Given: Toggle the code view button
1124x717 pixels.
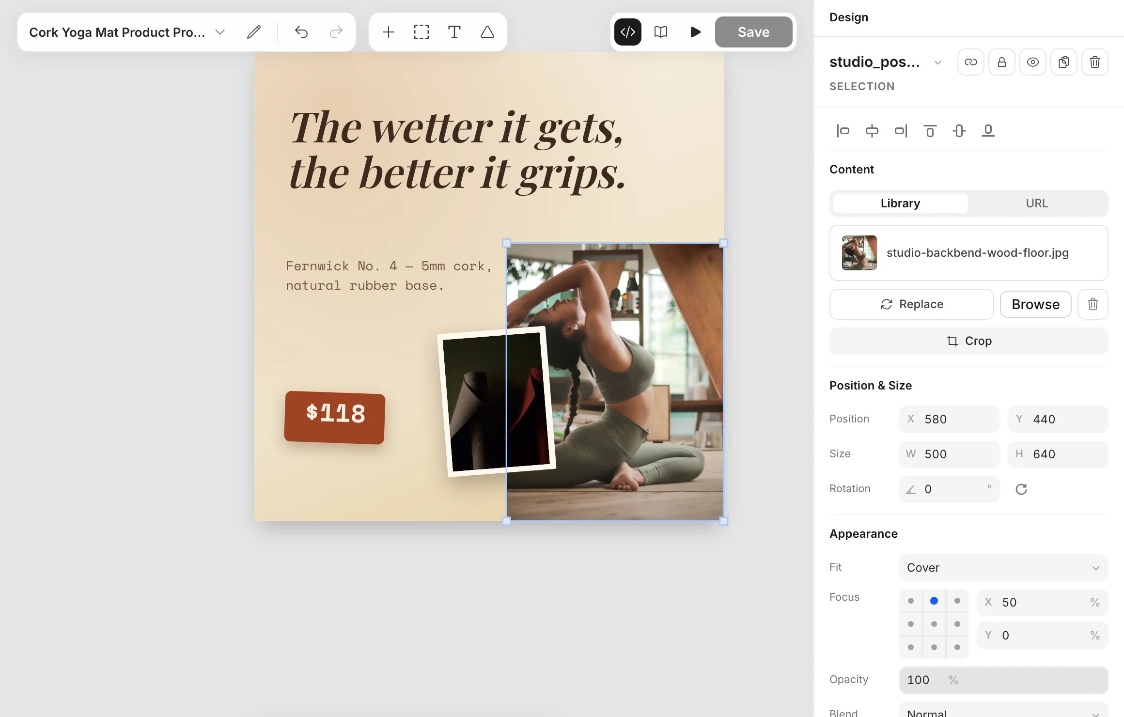Looking at the screenshot, I should (x=628, y=32).
